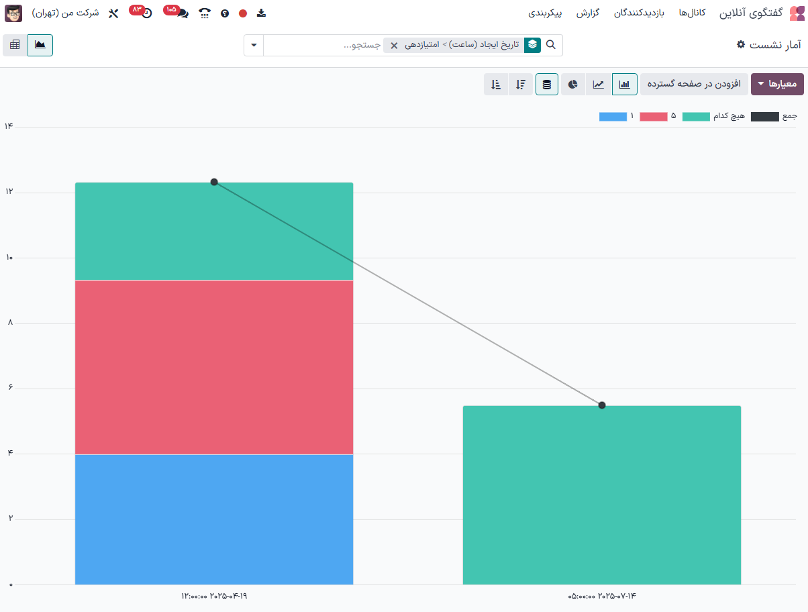Open the search options dropdown arrow
The image size is (808, 612).
254,45
